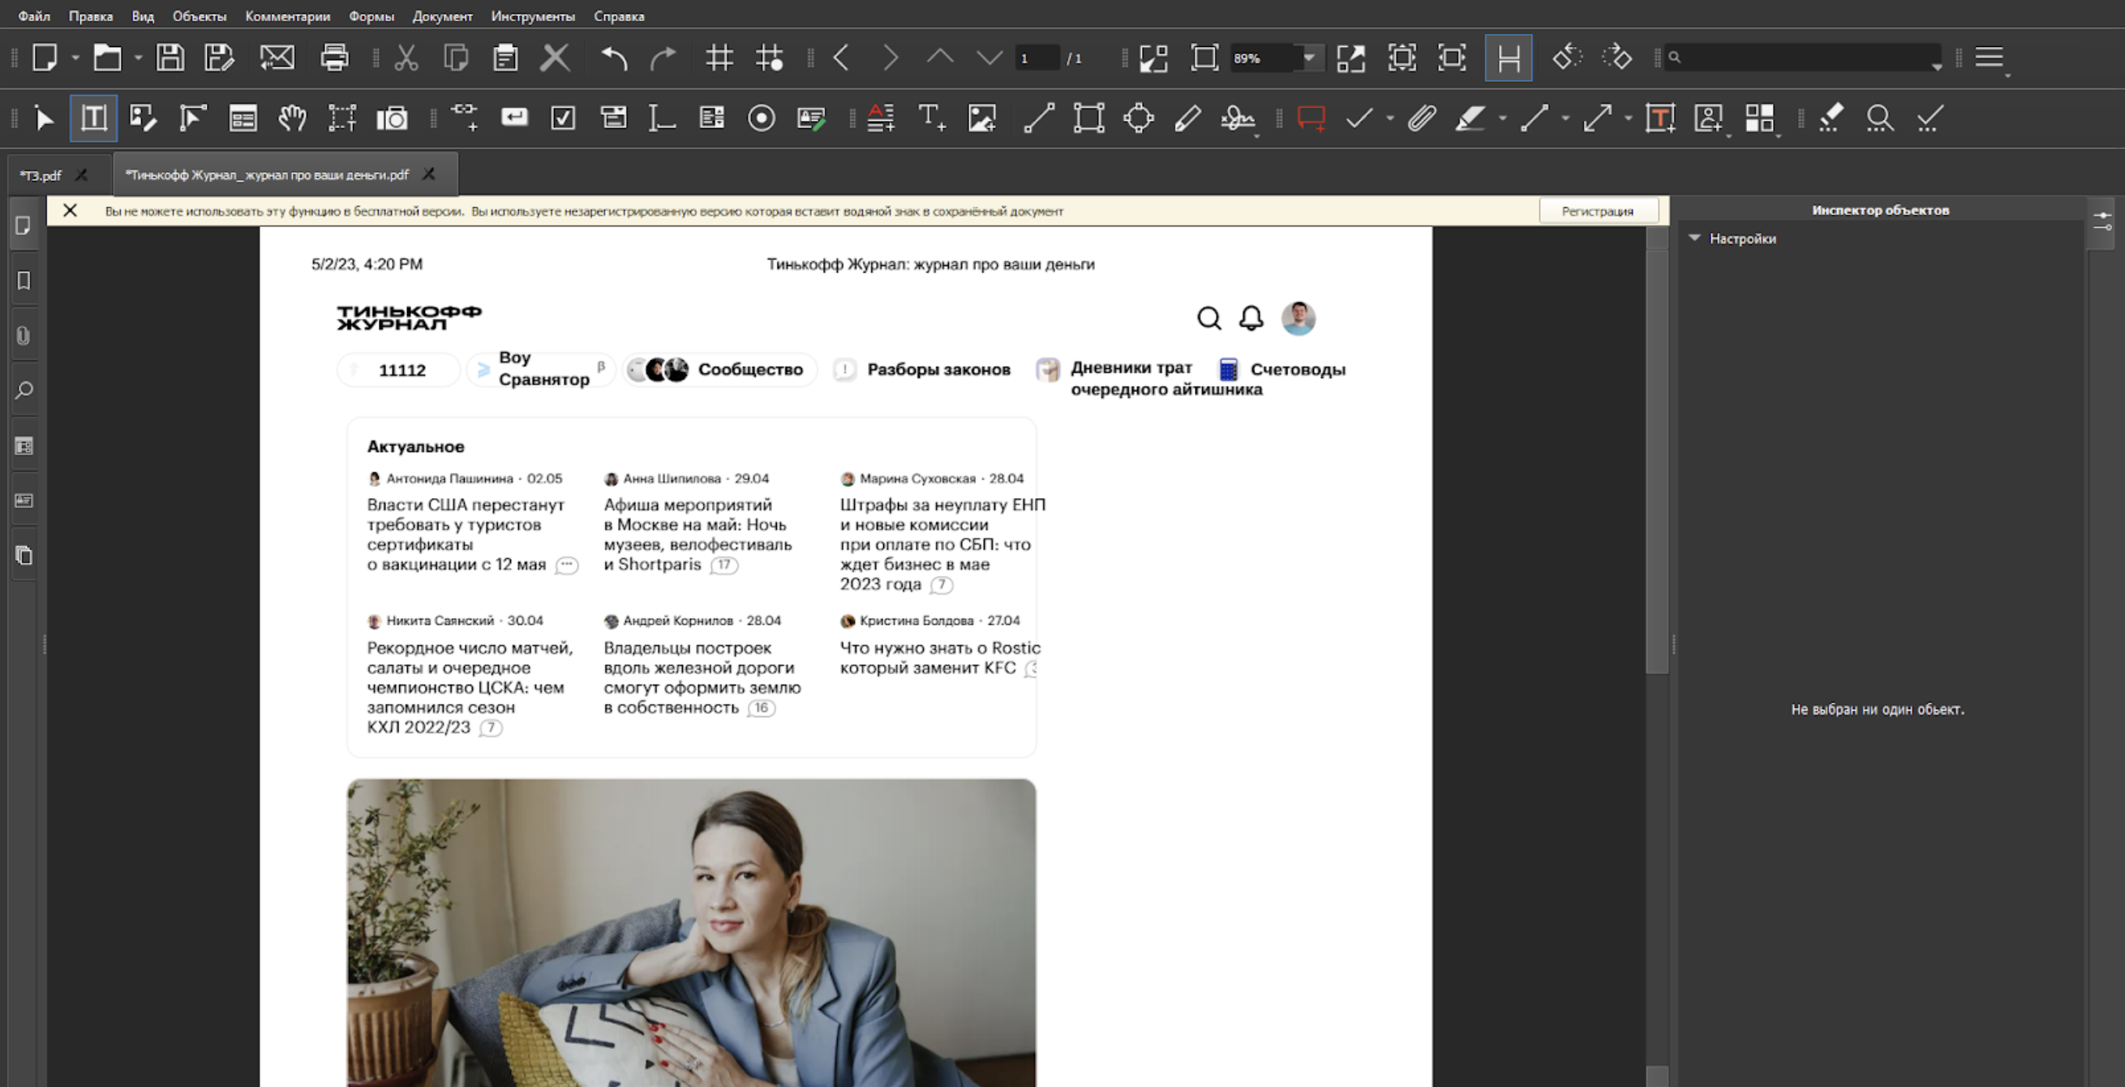Open the search options dropdown arrow

click(1936, 67)
